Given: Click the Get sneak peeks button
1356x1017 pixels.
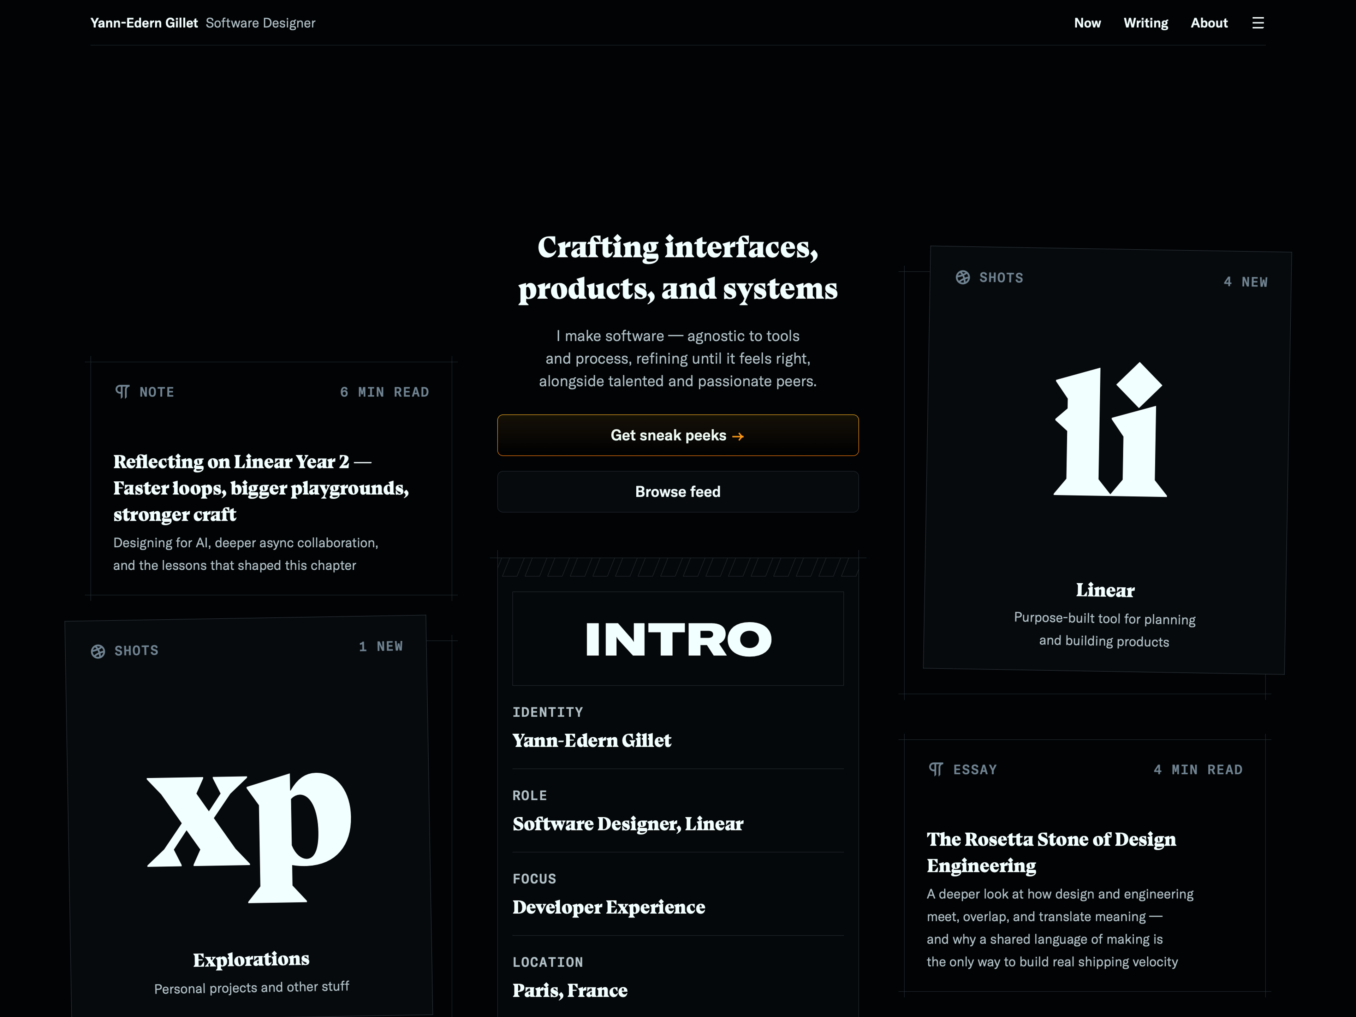Looking at the screenshot, I should (678, 435).
